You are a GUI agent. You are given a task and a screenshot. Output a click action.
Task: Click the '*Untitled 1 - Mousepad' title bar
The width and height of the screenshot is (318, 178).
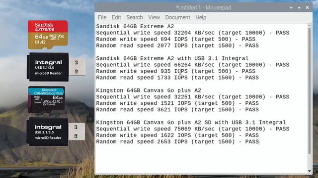pos(203,8)
